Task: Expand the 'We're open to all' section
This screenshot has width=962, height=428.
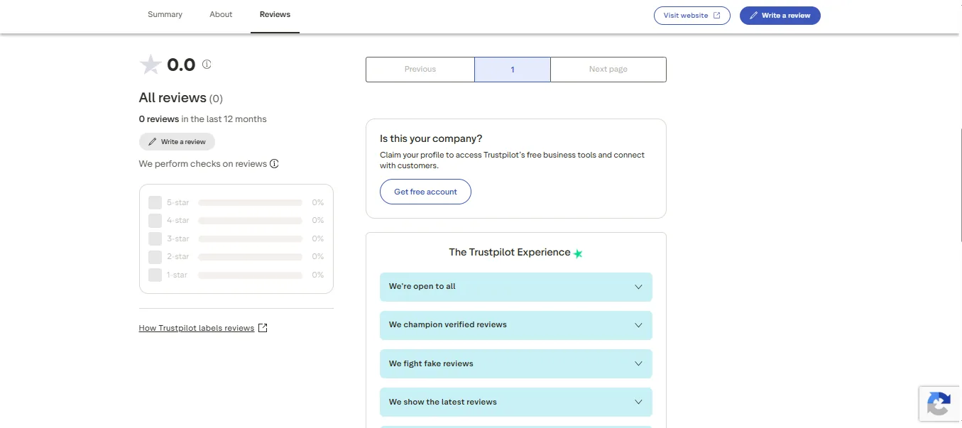Action: [x=516, y=287]
